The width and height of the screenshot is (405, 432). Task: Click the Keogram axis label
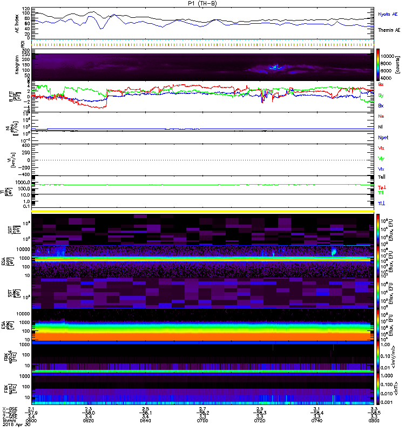click(x=17, y=65)
